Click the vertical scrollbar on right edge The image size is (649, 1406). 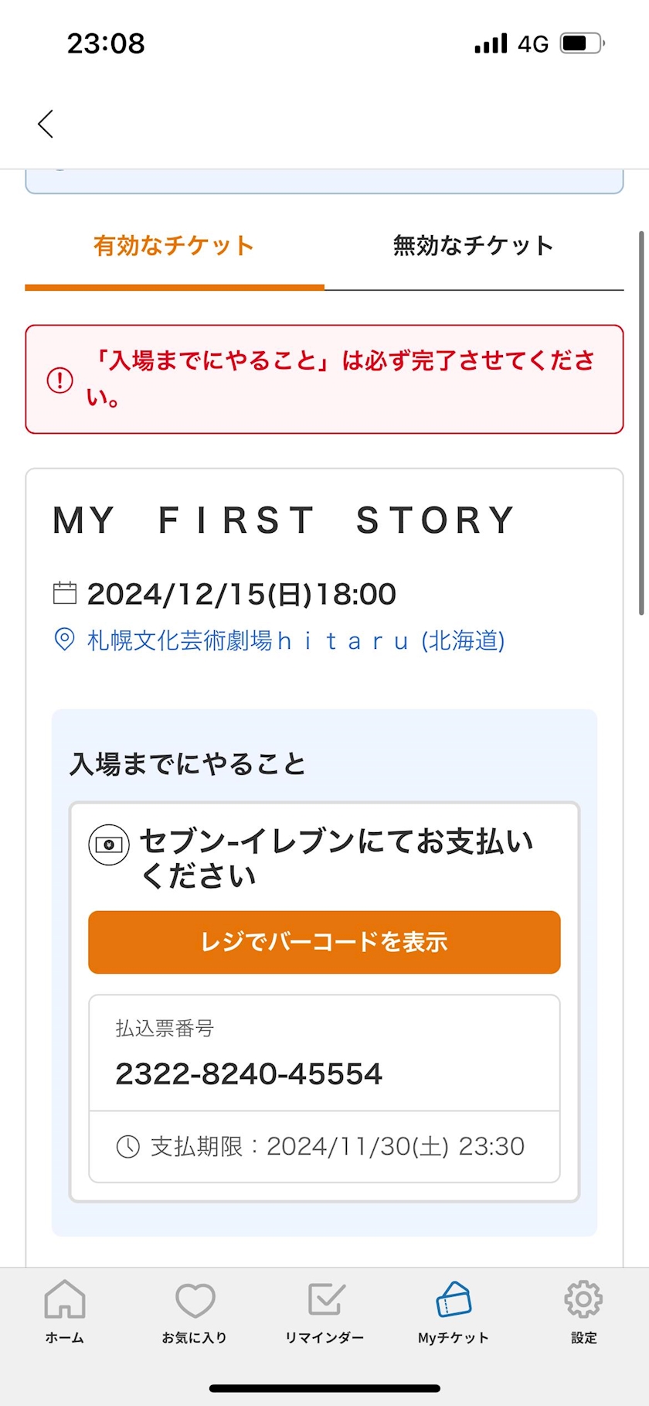pos(641,422)
